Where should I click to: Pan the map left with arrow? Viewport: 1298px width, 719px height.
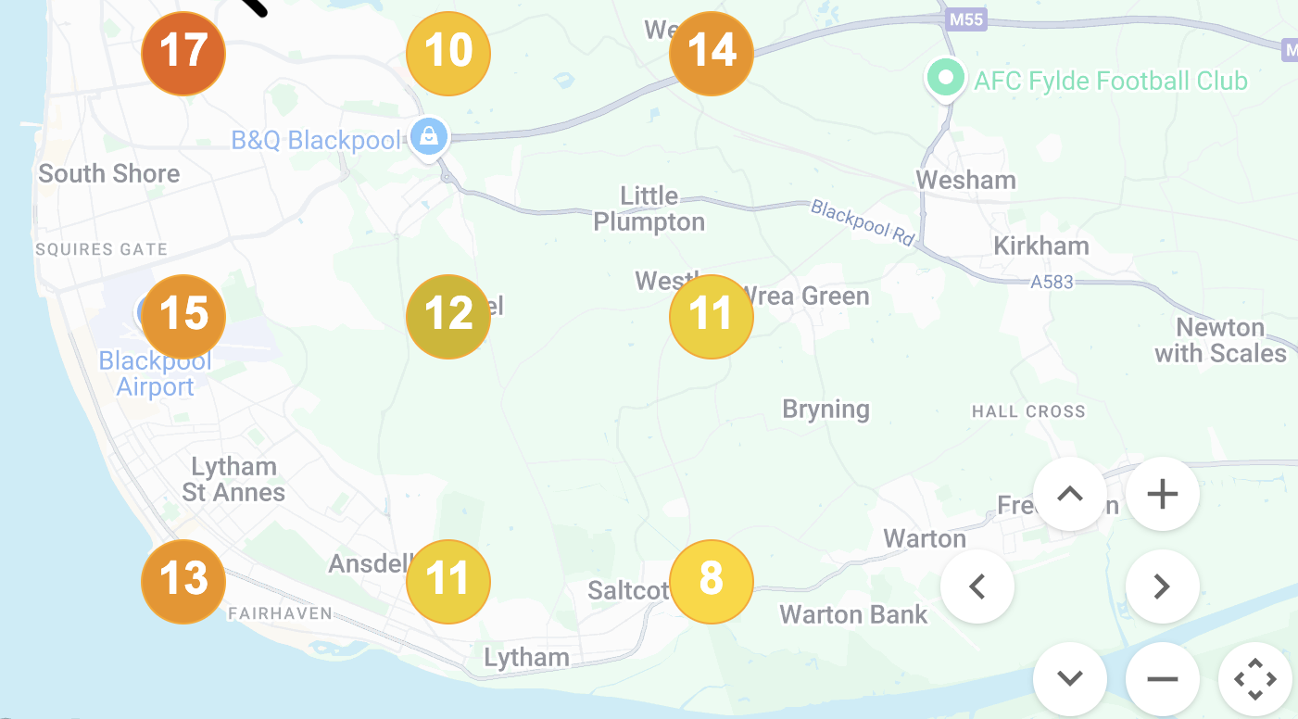tap(977, 587)
